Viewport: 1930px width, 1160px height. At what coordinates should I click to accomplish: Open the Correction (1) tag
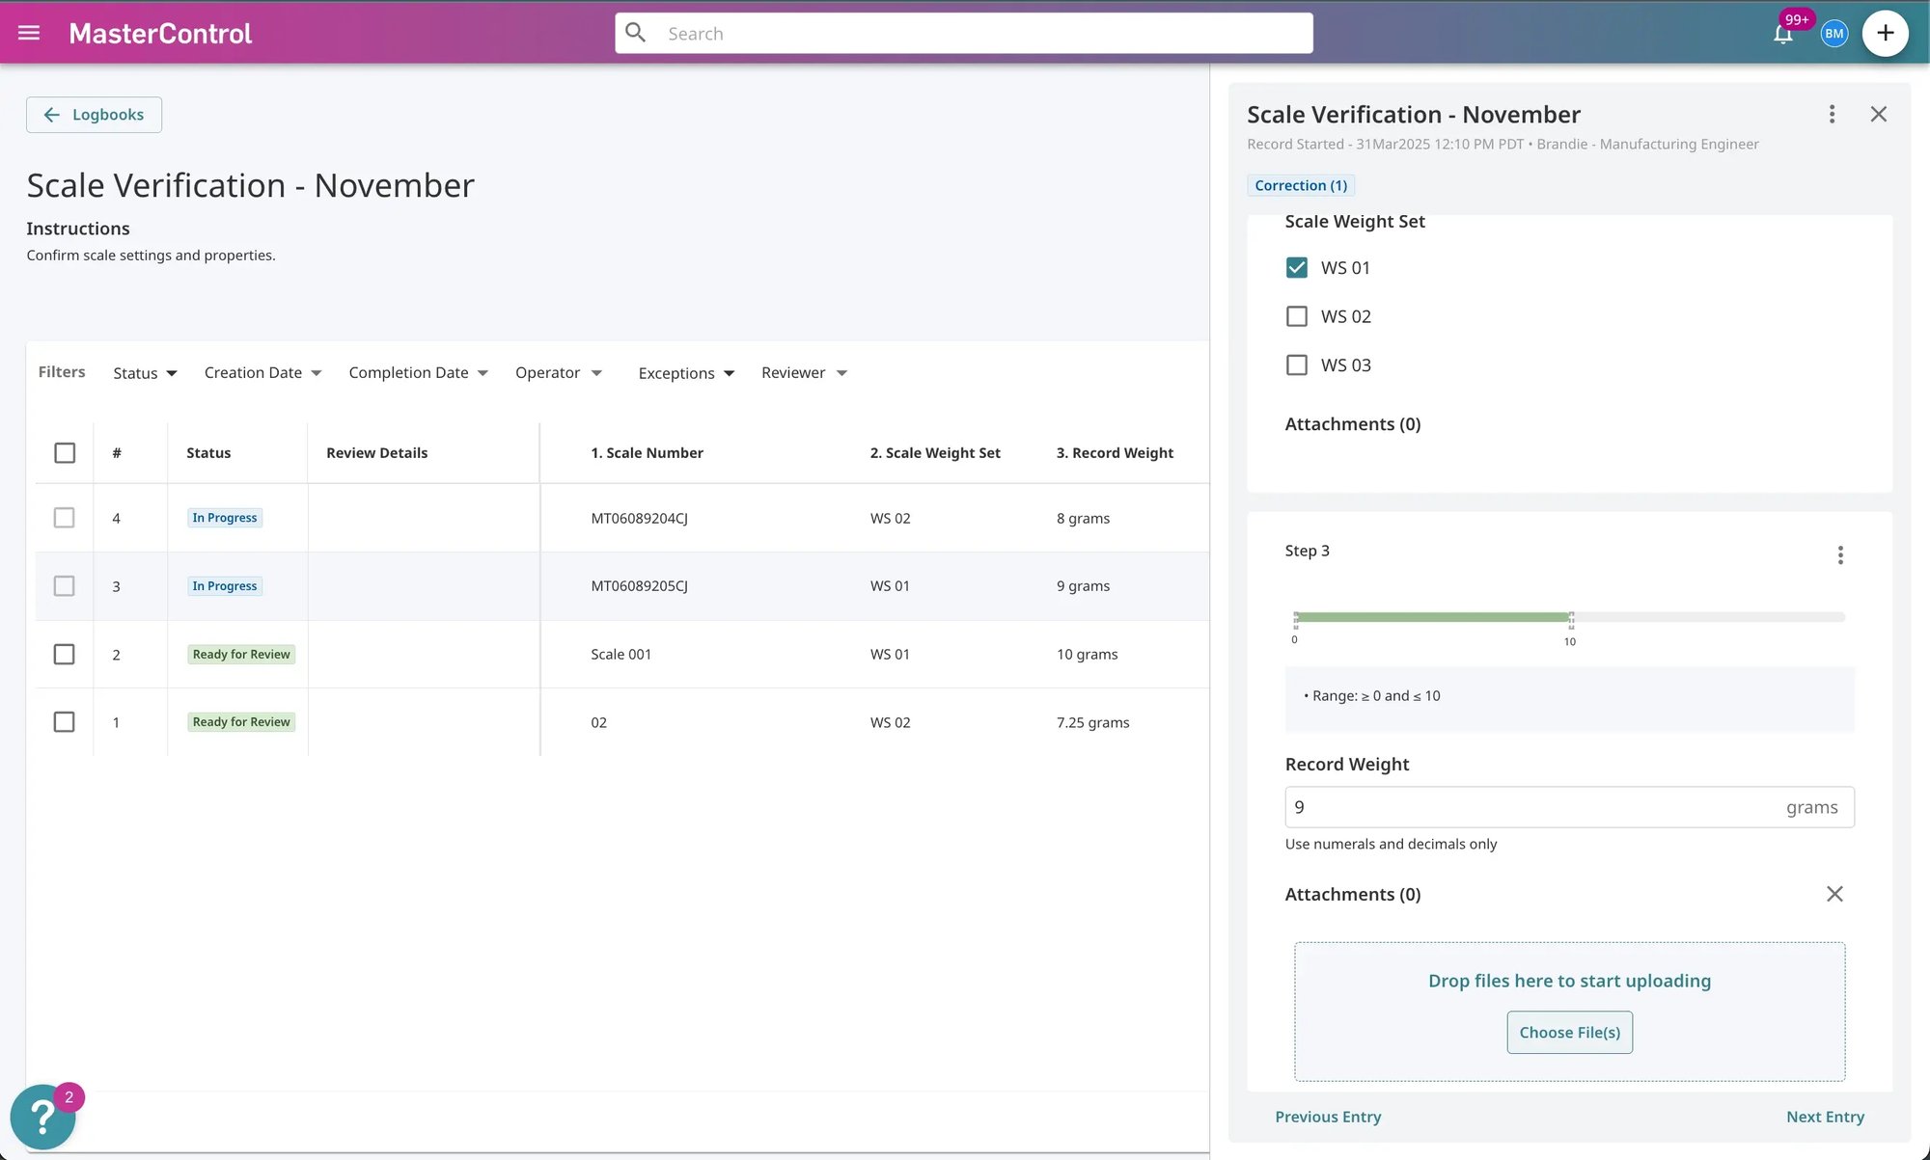point(1301,185)
